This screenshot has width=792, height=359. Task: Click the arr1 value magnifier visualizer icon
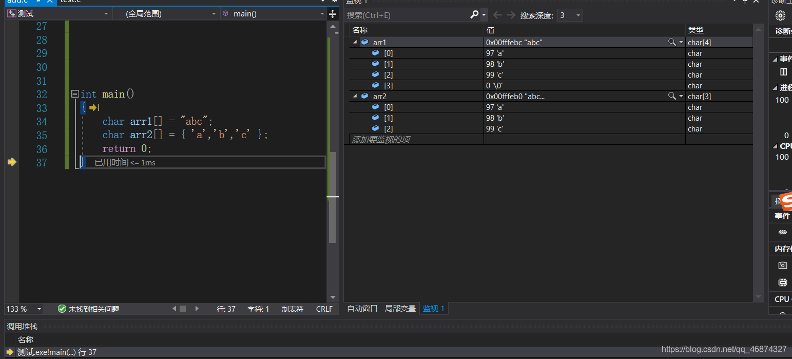[671, 42]
